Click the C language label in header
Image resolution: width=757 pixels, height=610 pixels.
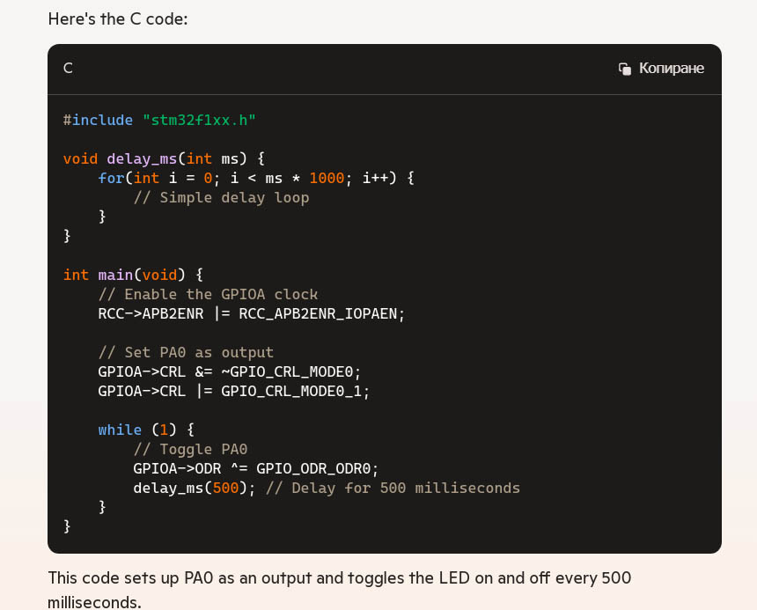point(68,69)
